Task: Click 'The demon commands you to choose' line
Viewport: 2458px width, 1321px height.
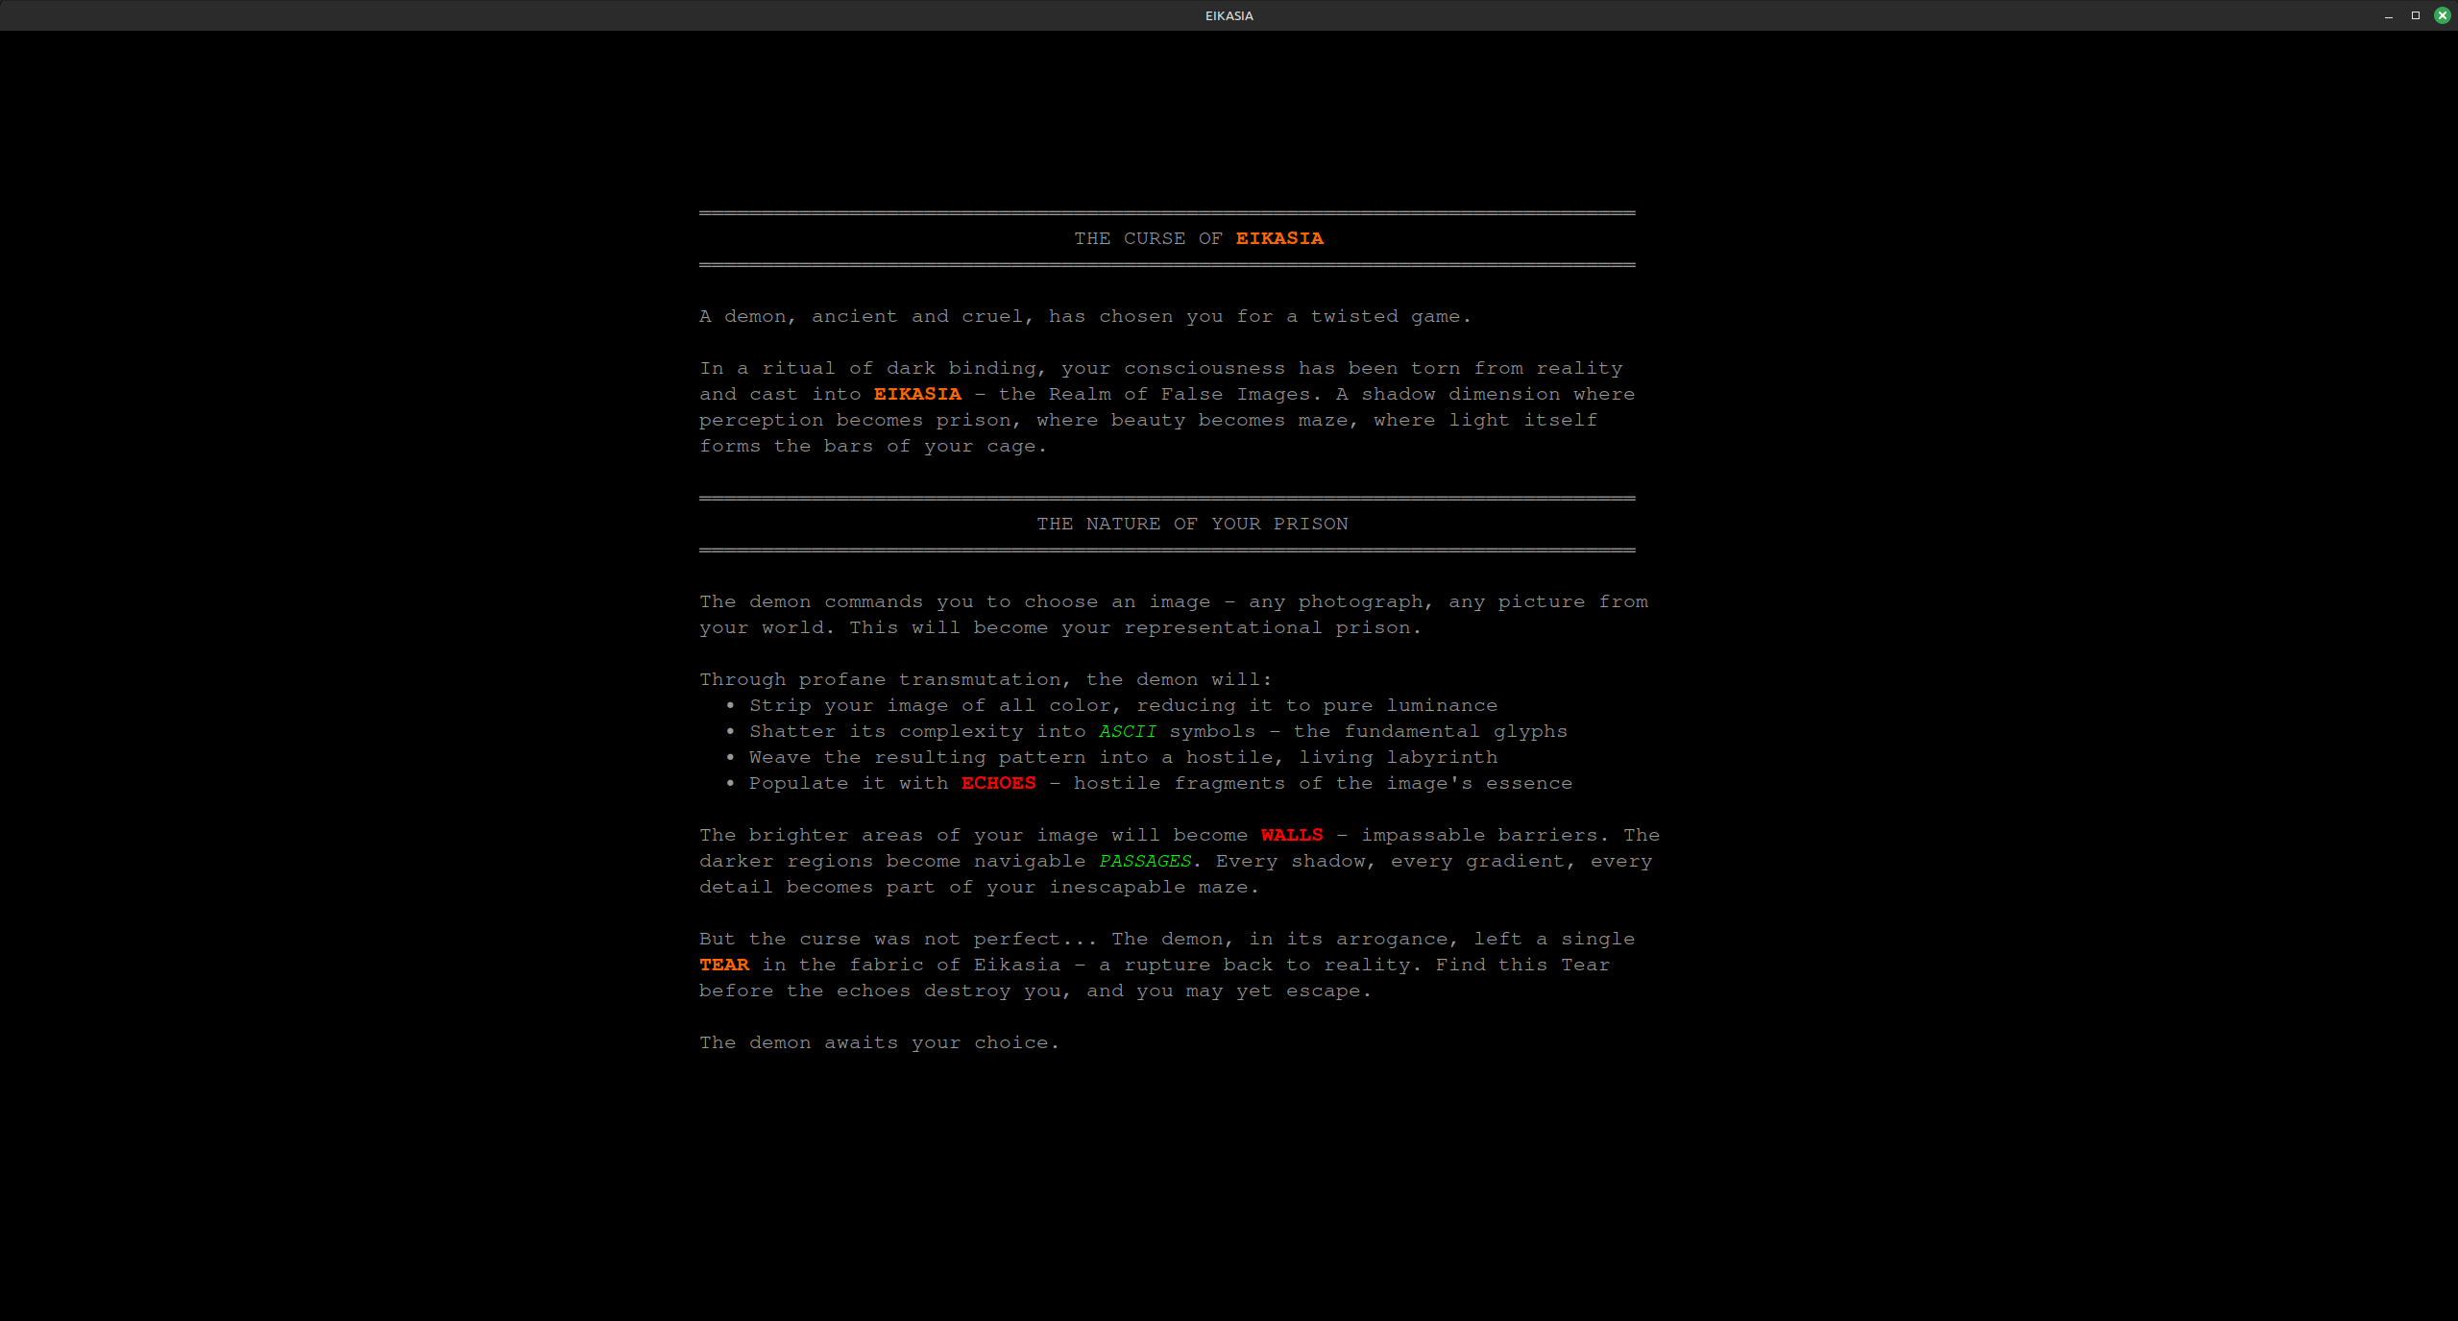Action: (1173, 601)
